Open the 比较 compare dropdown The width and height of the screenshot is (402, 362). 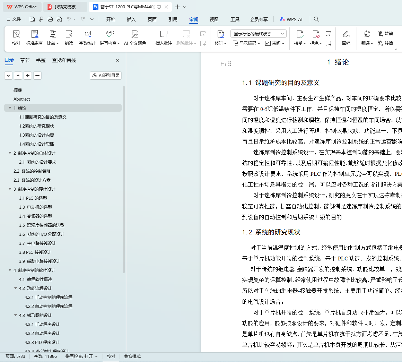click(x=53, y=38)
